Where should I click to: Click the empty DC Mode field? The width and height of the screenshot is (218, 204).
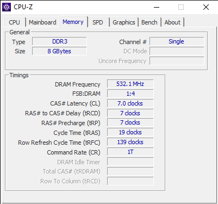pyautogui.click(x=177, y=51)
